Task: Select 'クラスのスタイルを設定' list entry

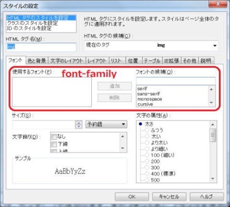Action: click(x=41, y=23)
